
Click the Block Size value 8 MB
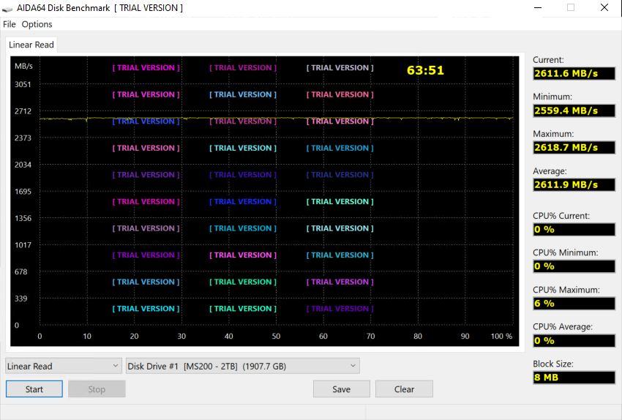(x=574, y=378)
